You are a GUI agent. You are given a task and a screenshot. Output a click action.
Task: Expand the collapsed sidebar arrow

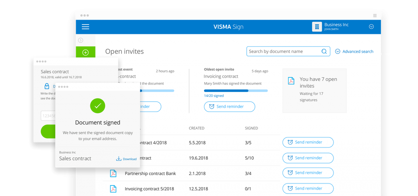tap(81, 40)
